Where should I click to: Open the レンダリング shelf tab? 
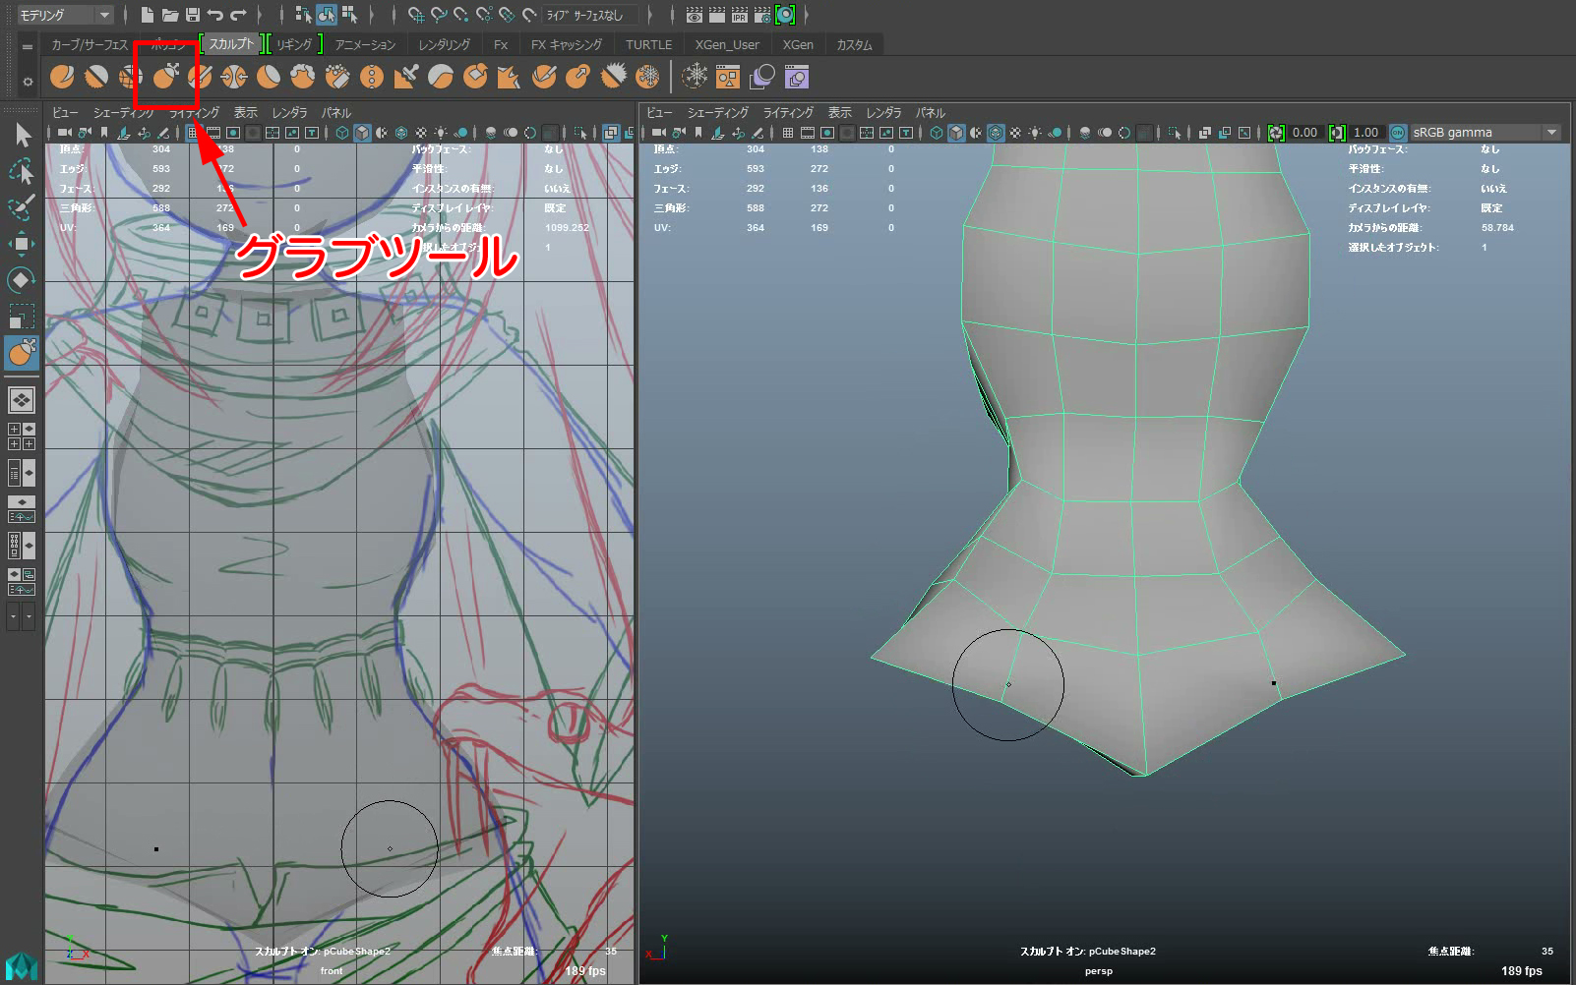click(445, 44)
